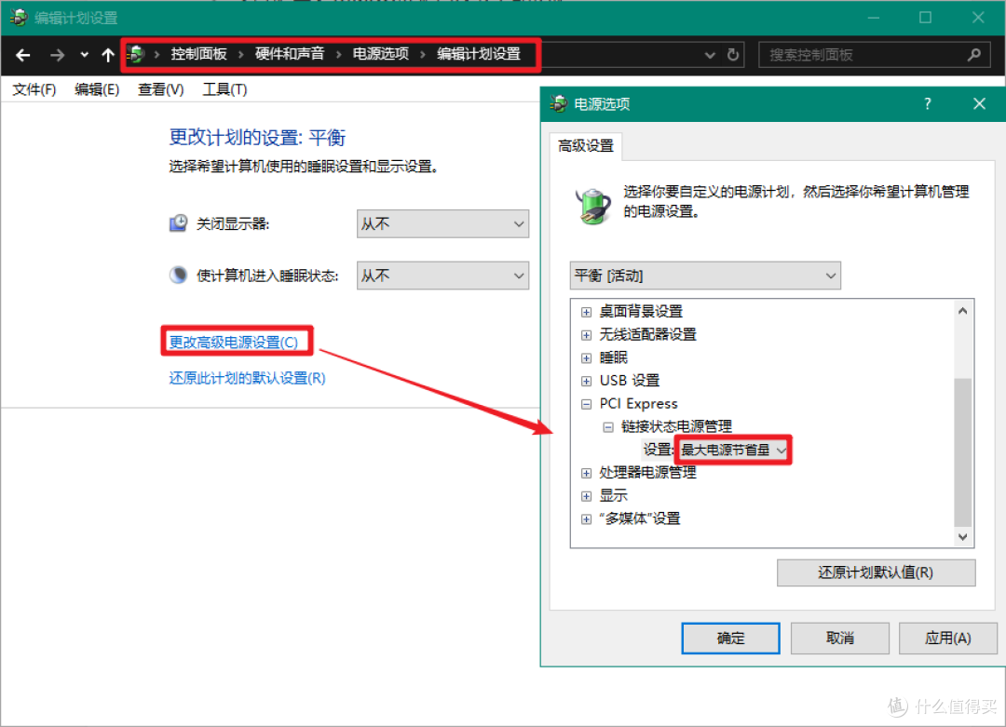Click the 确定 button
The image size is (1006, 727).
click(730, 638)
